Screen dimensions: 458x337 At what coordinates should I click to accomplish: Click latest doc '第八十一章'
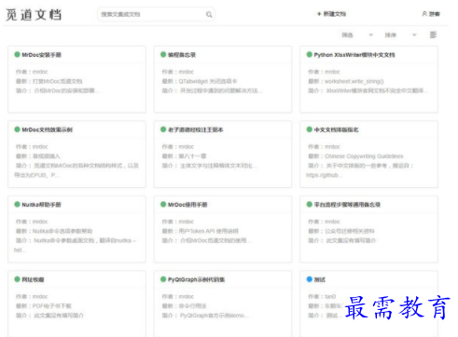coord(192,156)
